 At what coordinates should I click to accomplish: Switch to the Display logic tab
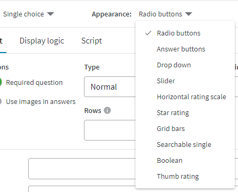click(x=42, y=41)
